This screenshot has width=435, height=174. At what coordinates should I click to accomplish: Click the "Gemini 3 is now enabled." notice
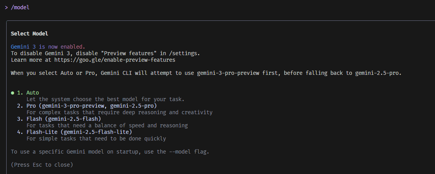coord(48,47)
